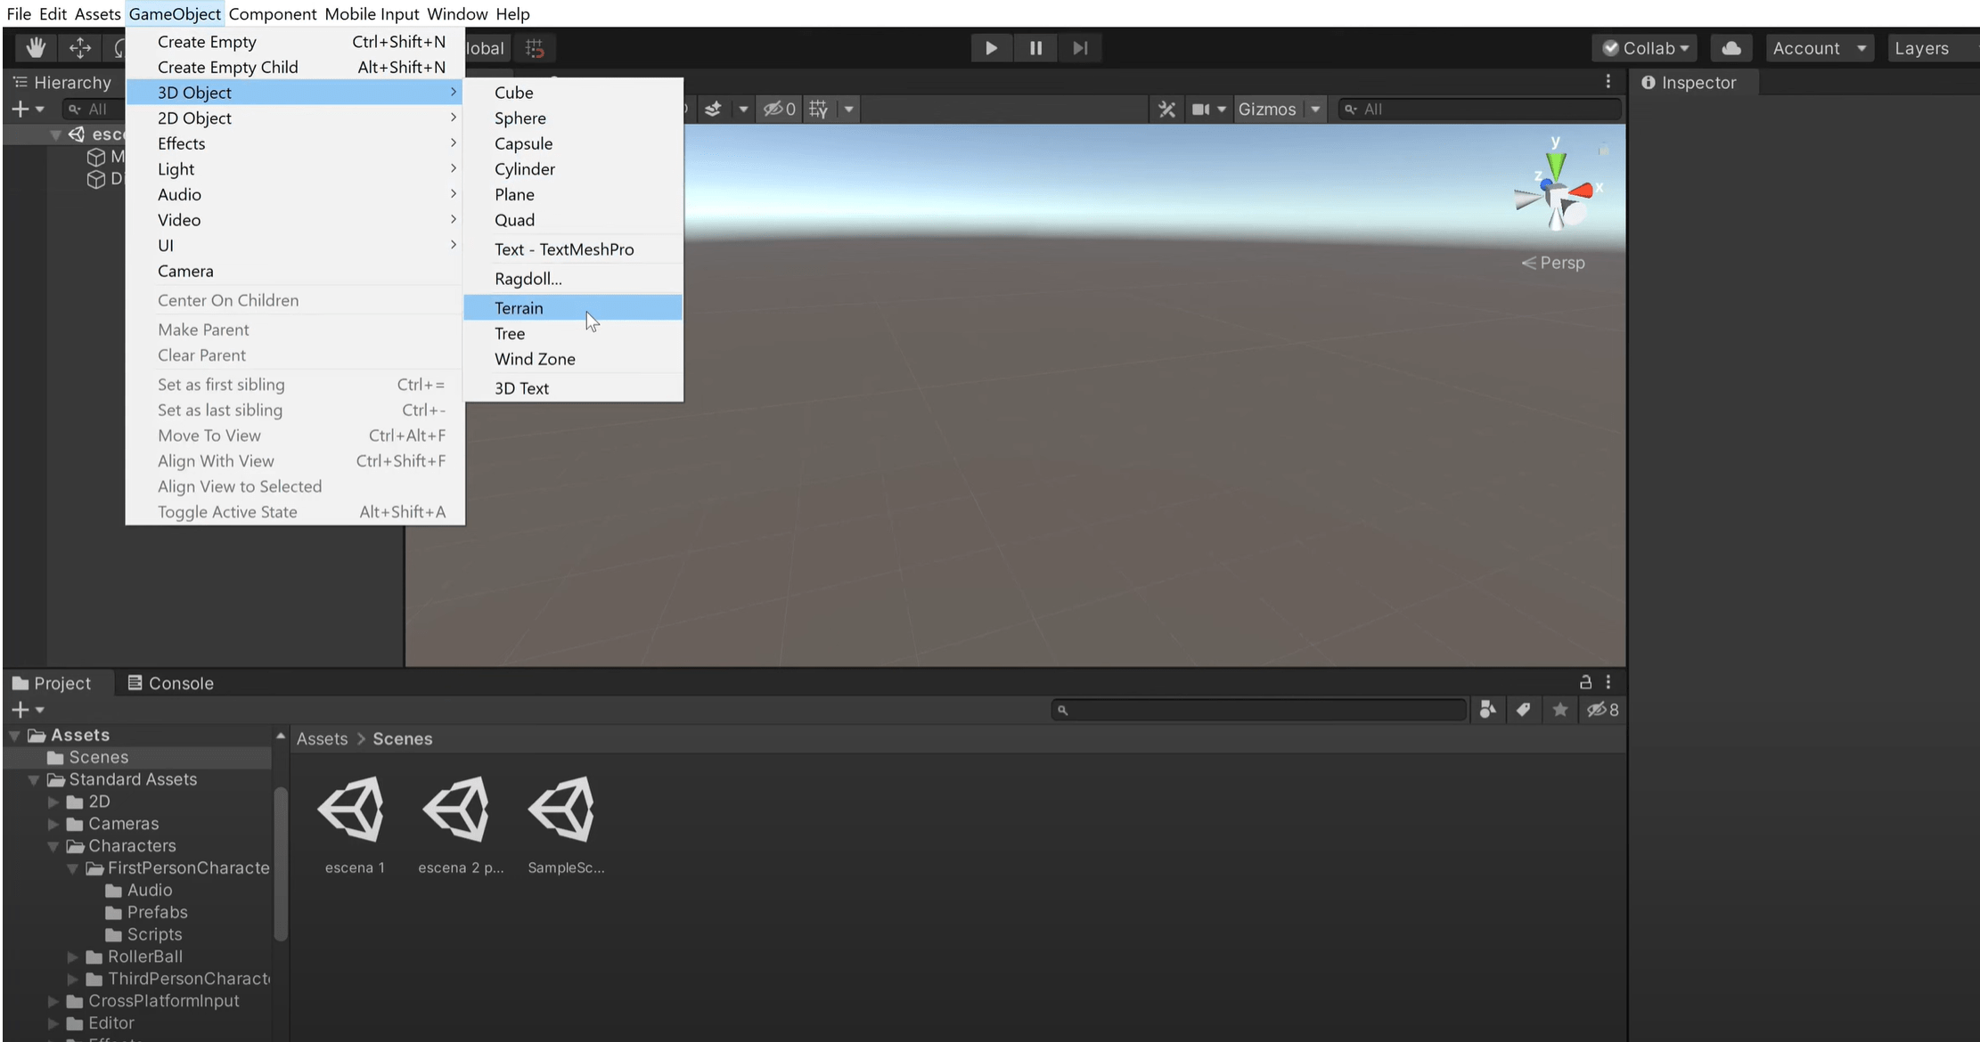Screen dimensions: 1980x1042
Task: Toggle the Gizmos button in Scene view
Action: click(x=1267, y=109)
